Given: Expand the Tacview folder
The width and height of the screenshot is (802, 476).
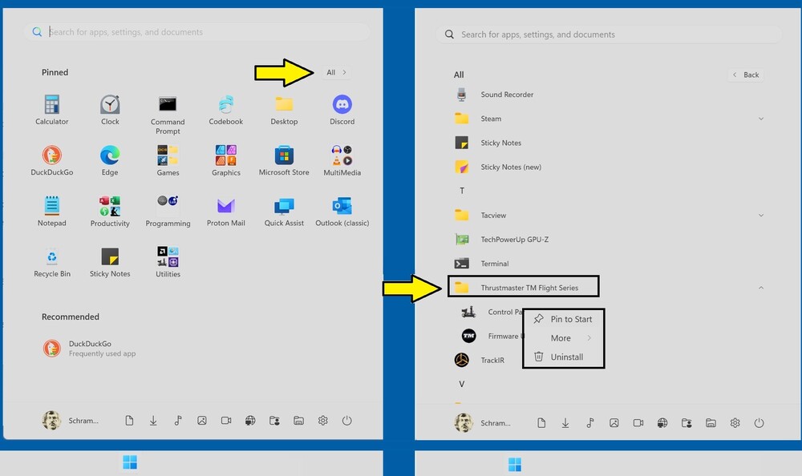Looking at the screenshot, I should coord(760,215).
